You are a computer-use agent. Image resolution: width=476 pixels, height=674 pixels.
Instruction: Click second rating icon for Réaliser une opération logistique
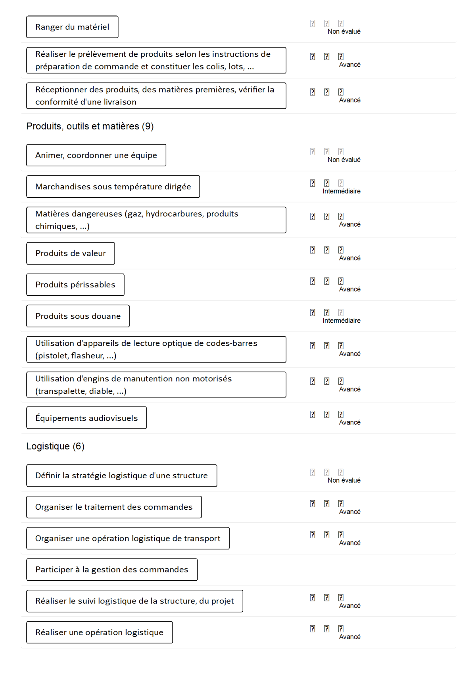click(326, 629)
